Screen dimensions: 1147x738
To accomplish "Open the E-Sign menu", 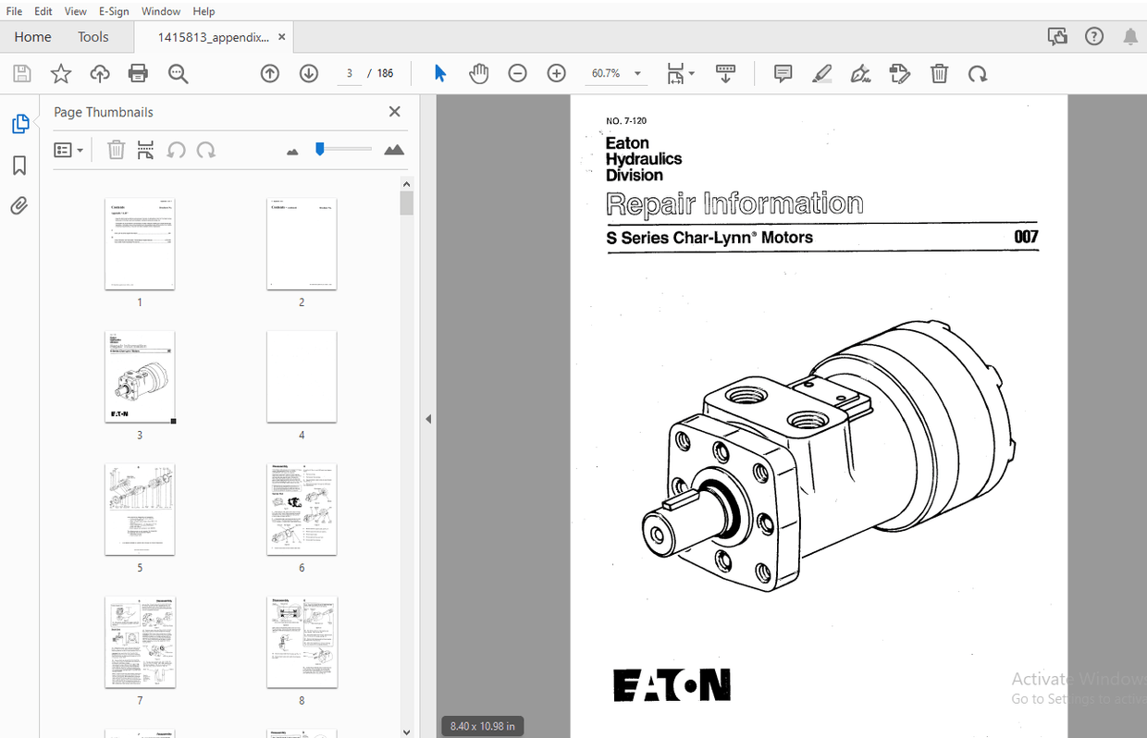I will [113, 11].
